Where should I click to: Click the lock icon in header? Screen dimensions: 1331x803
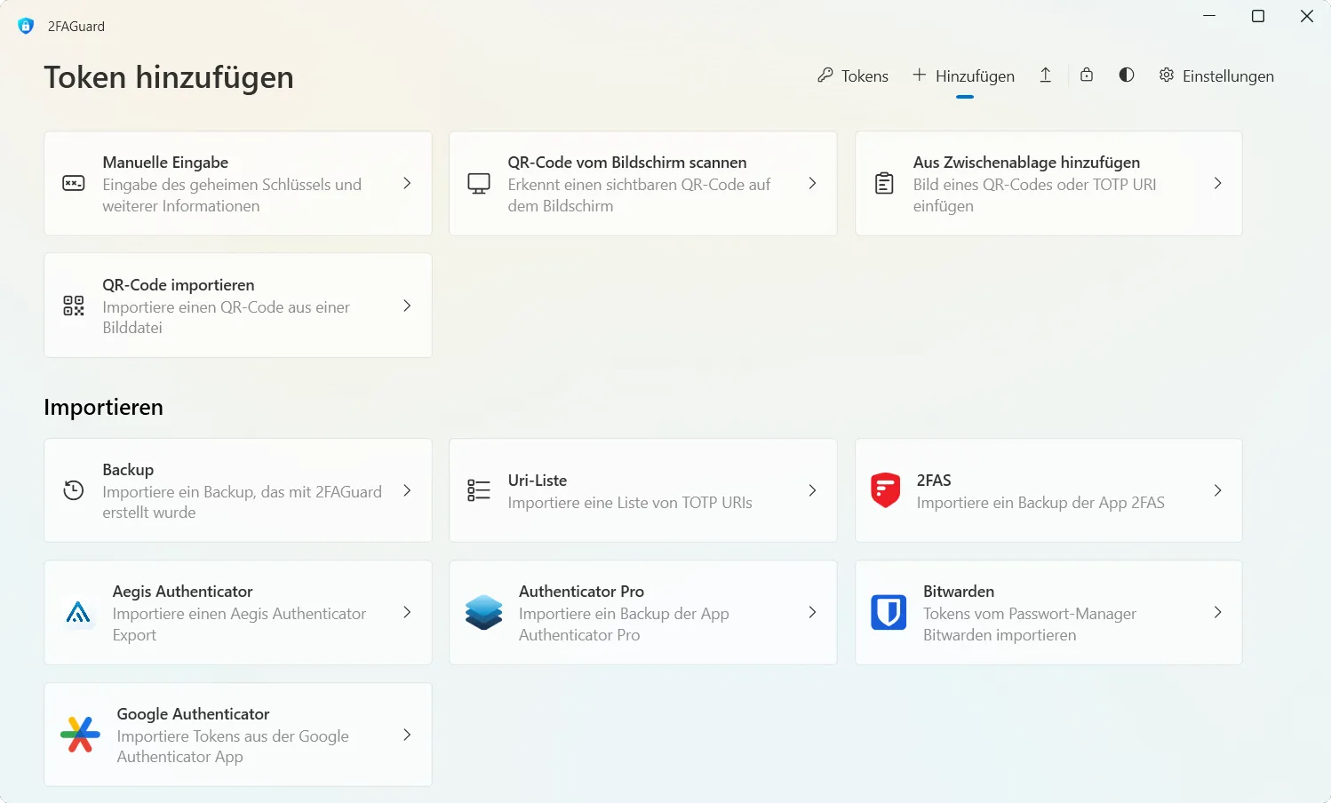click(1087, 75)
